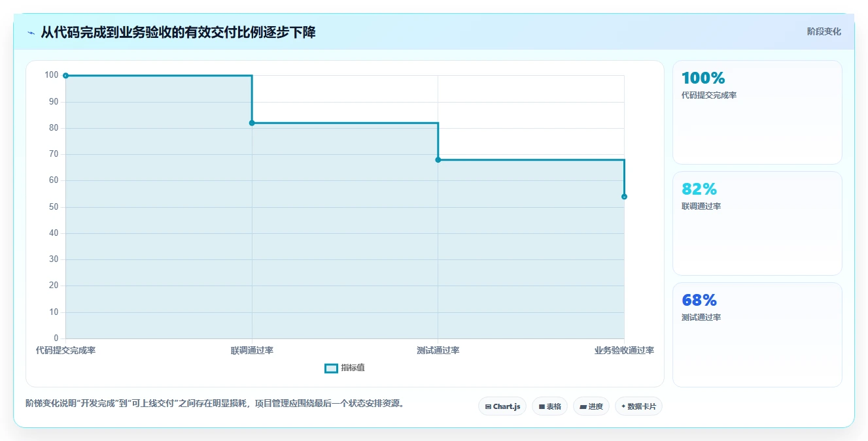Viewport: 868px width, 441px height.
Task: Select the 进度 pill button
Action: 591,406
